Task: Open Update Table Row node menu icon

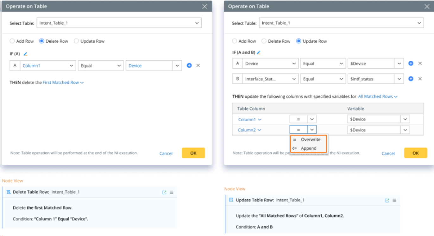Action: pos(394,200)
